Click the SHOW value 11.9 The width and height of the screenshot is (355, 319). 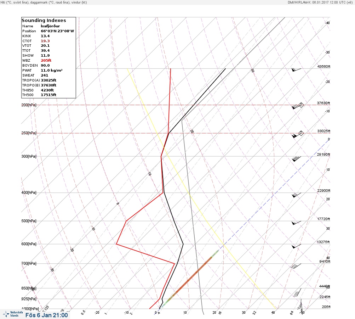pyautogui.click(x=45, y=56)
